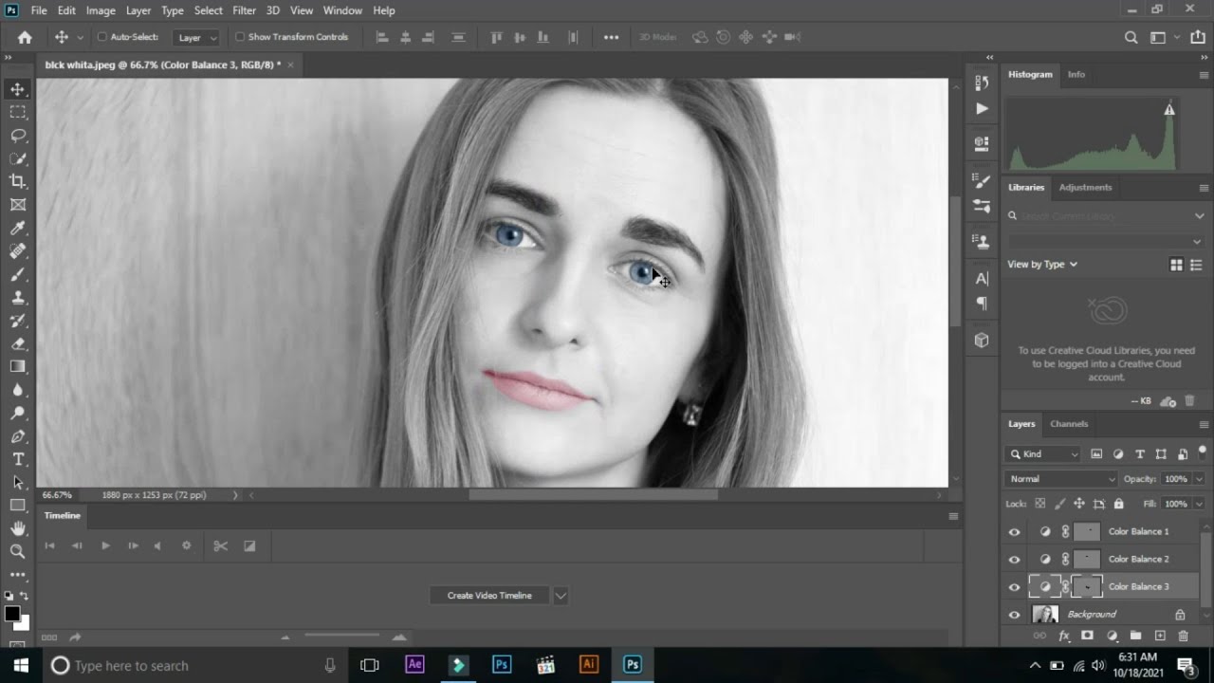Click the Background layer thumbnail
1214x683 pixels.
click(x=1045, y=615)
